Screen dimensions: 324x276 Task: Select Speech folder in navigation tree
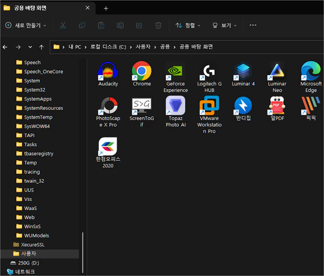pos(28,62)
